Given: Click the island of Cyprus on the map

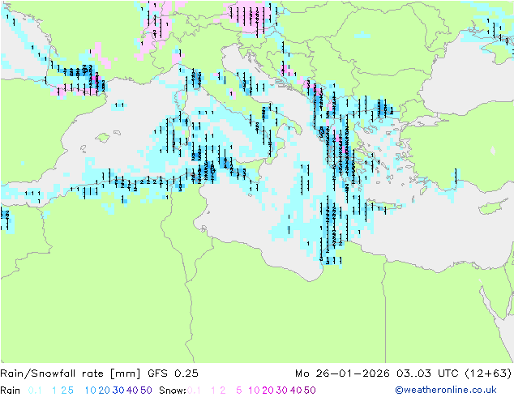Looking at the screenshot, I should pos(490,207).
